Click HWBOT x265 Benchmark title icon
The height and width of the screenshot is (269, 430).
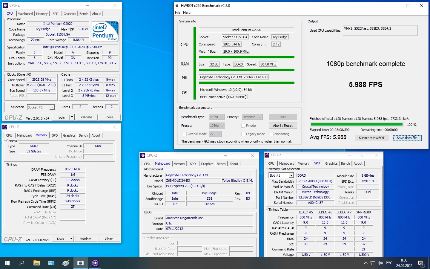[x=177, y=5]
